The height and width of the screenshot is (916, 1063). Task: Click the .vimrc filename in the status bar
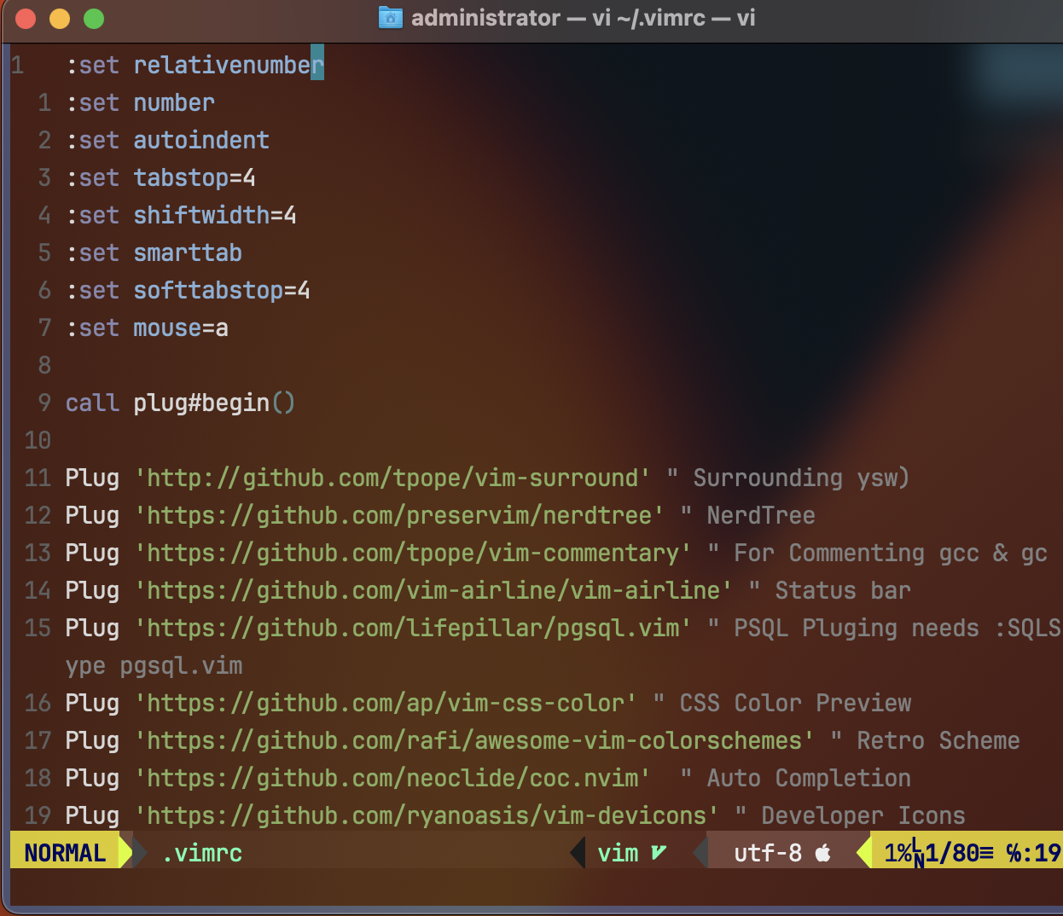coord(201,852)
